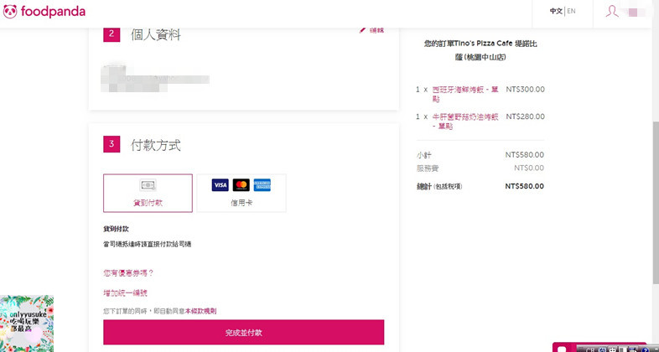Viewport: 659px width, 352px height.
Task: Open the user account profile icon
Action: click(613, 11)
